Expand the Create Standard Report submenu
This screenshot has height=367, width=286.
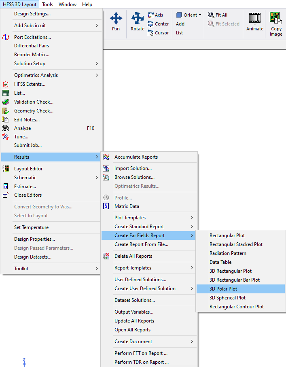pos(192,227)
